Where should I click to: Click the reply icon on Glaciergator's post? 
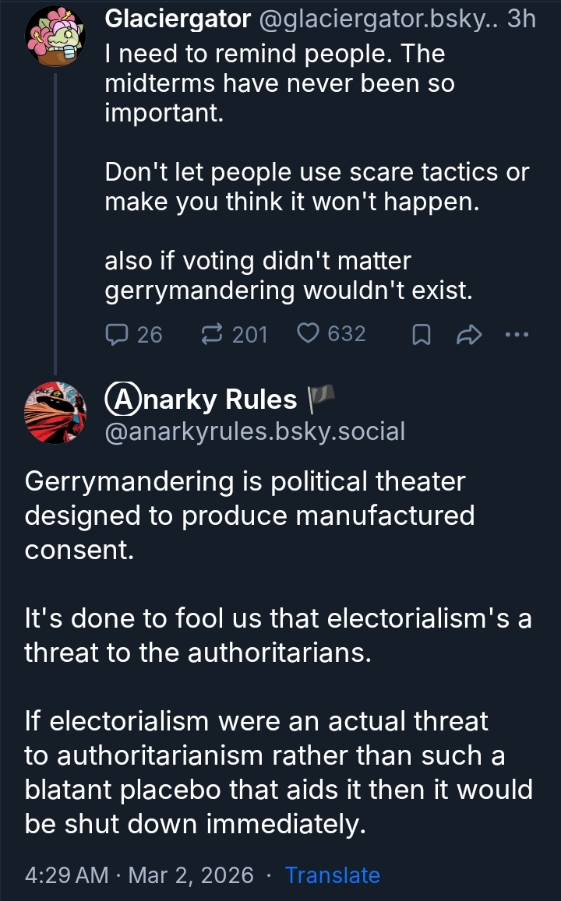(x=116, y=335)
